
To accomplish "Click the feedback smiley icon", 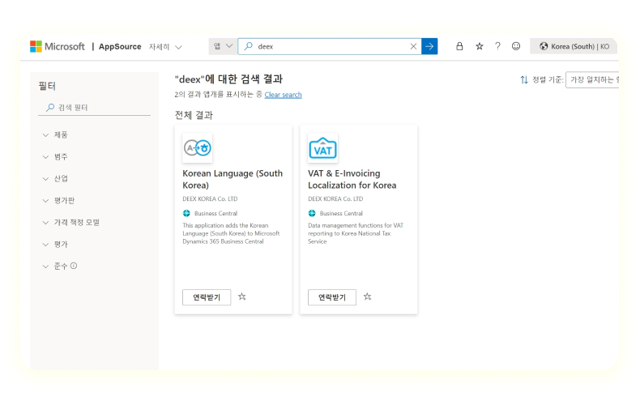I will [516, 46].
